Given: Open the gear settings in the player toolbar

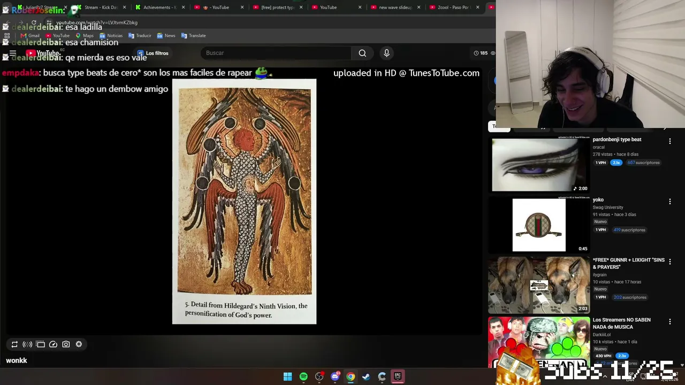Looking at the screenshot, I should (x=79, y=344).
